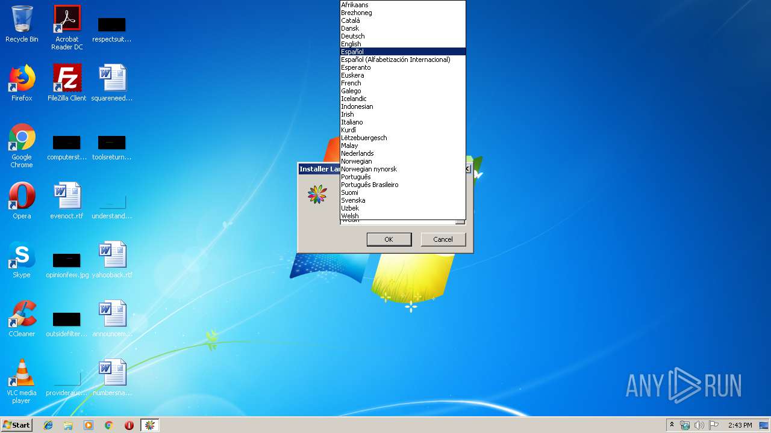Open Firefox desktop shortcut
771x433 pixels.
click(22, 83)
